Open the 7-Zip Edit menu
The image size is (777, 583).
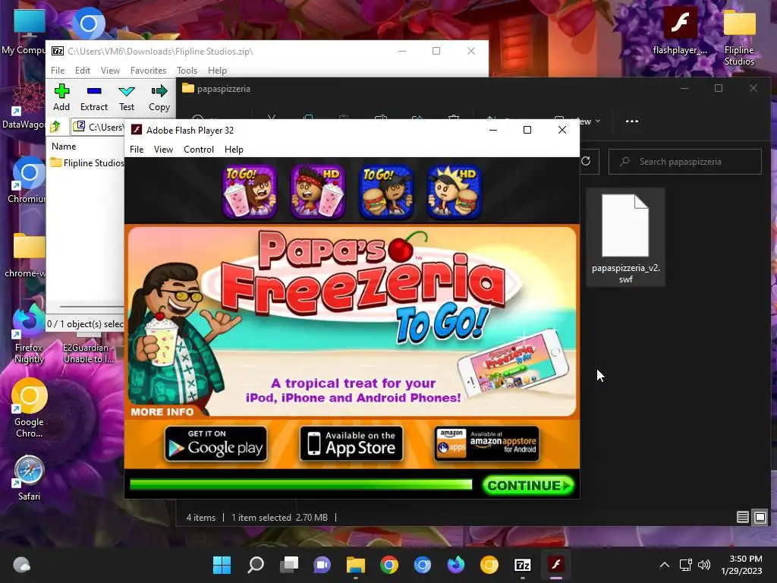pos(82,71)
